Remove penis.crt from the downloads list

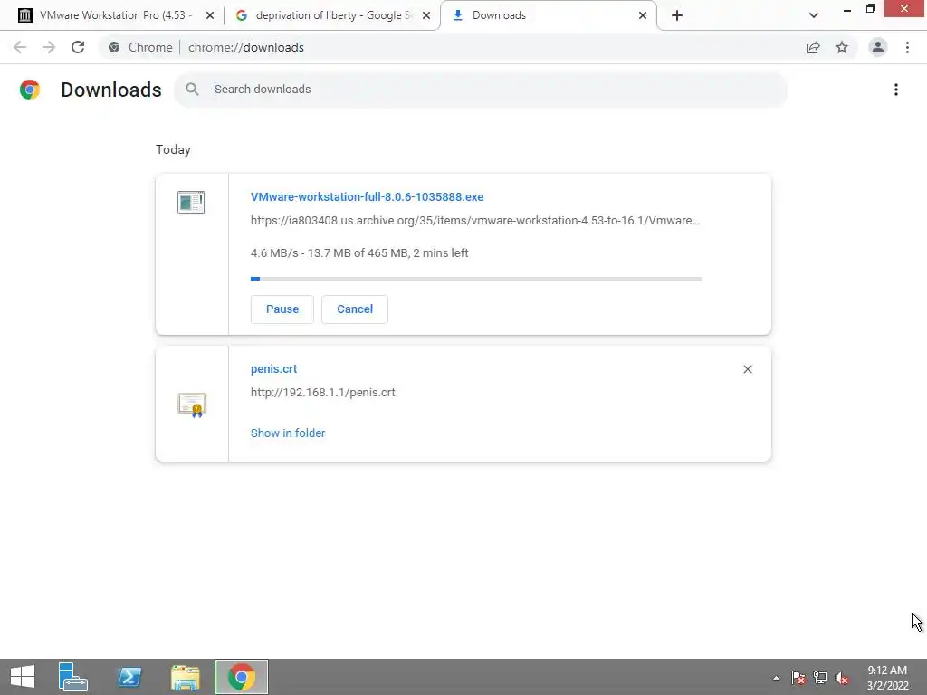pyautogui.click(x=747, y=369)
